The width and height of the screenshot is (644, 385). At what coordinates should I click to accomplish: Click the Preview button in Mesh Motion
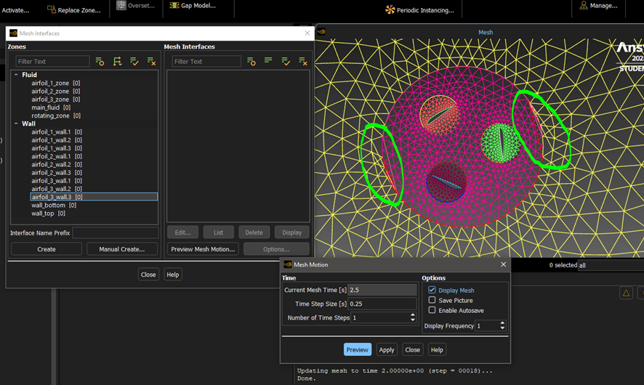(x=357, y=349)
